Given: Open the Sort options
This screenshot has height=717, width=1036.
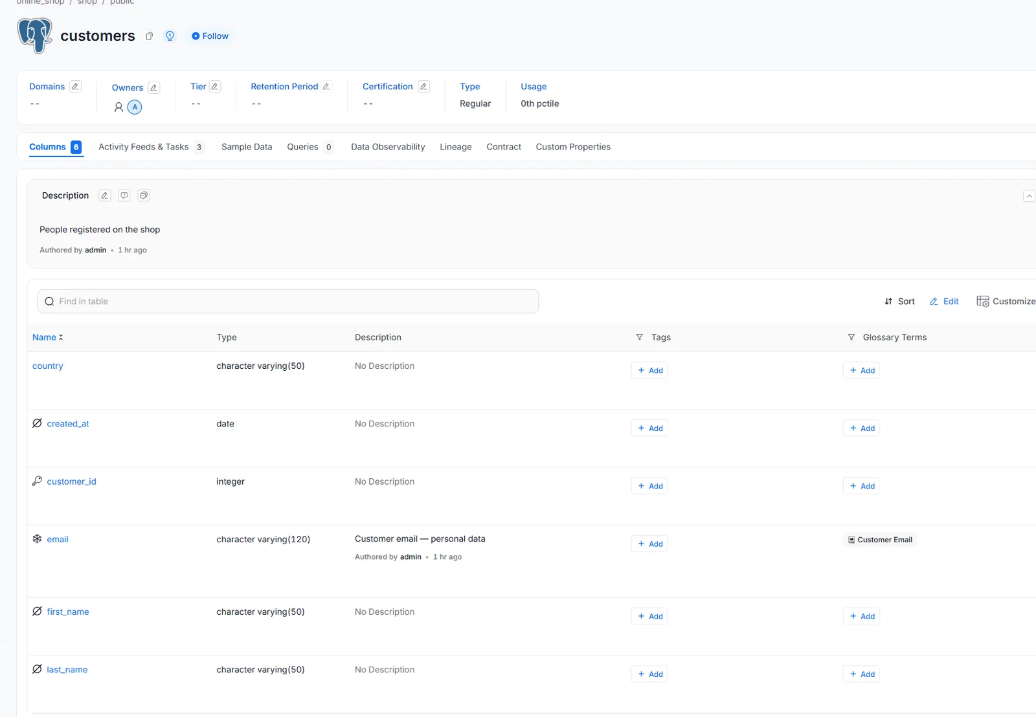Looking at the screenshot, I should coord(899,302).
